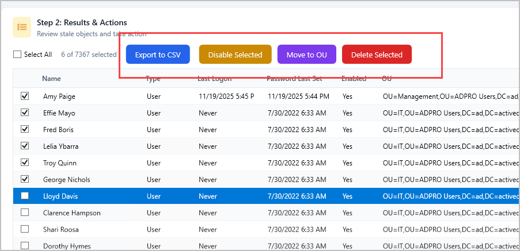Screen dimensions: 520x251
Task: Click Effie Mayo's 'Never' last logon cell
Action: point(208,113)
